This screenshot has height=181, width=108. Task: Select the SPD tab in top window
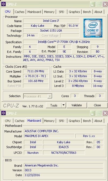(62, 12)
